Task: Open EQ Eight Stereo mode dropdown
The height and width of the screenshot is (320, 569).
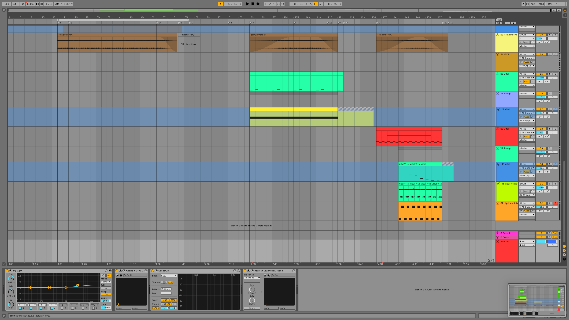Action: click(x=106, y=282)
